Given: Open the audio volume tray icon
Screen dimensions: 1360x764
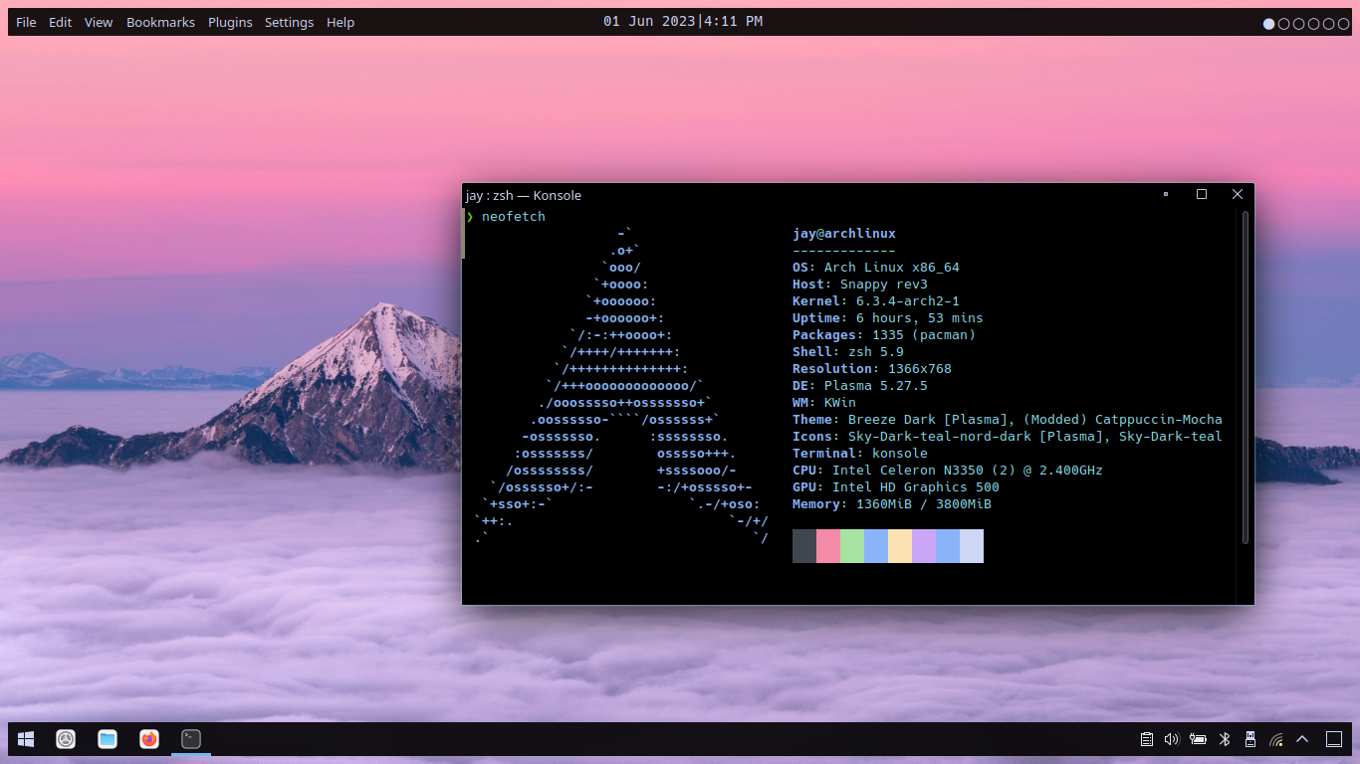Looking at the screenshot, I should pos(1172,739).
